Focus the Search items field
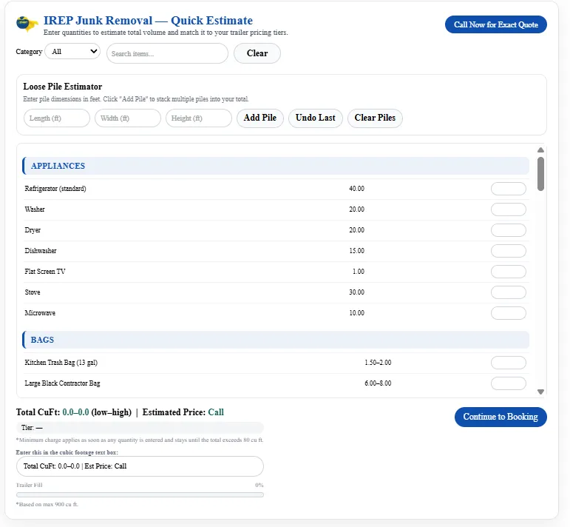The image size is (570, 527). pyautogui.click(x=167, y=53)
